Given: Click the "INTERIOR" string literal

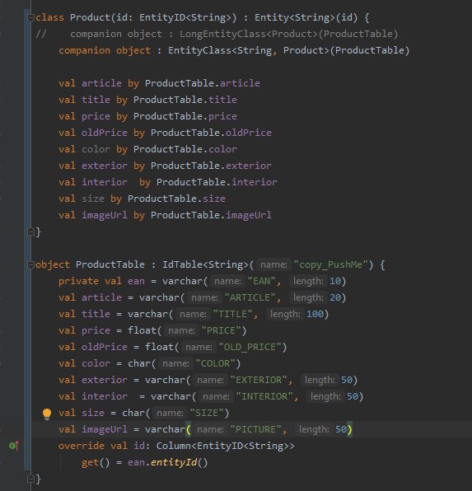Looking at the screenshot, I should tap(264, 397).
